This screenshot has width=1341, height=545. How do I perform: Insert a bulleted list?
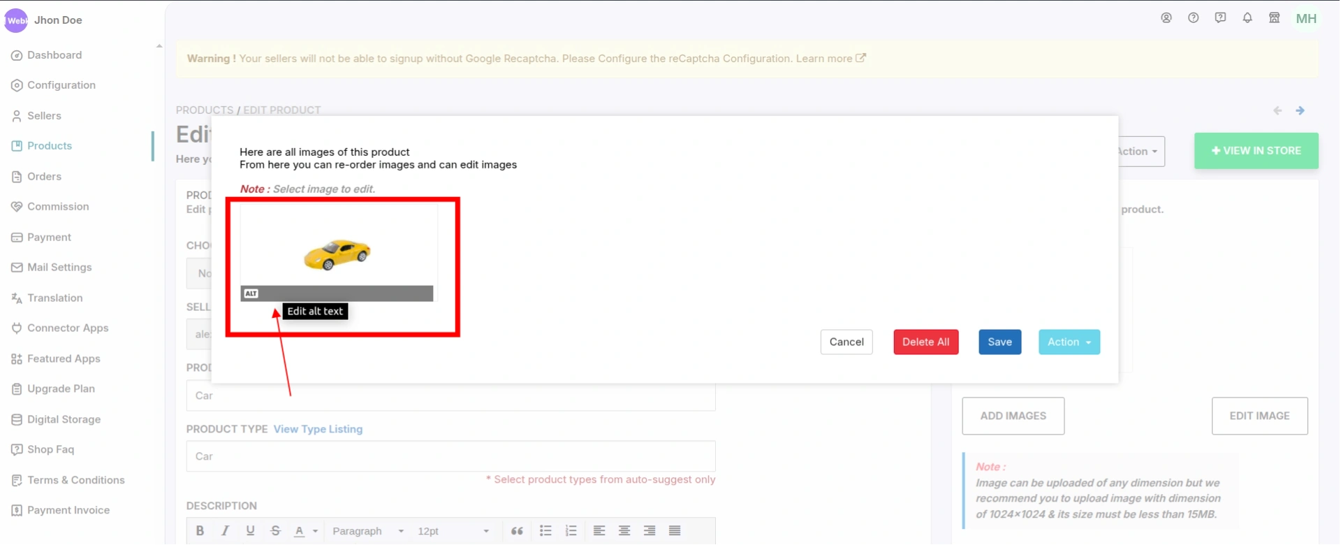coord(545,531)
